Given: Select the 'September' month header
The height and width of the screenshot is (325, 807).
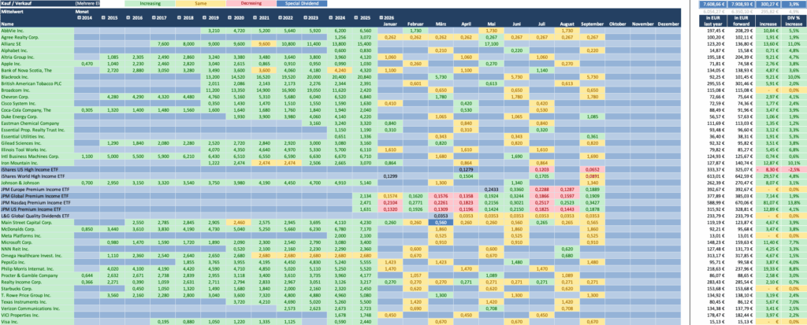Looking at the screenshot, I should (593, 24).
